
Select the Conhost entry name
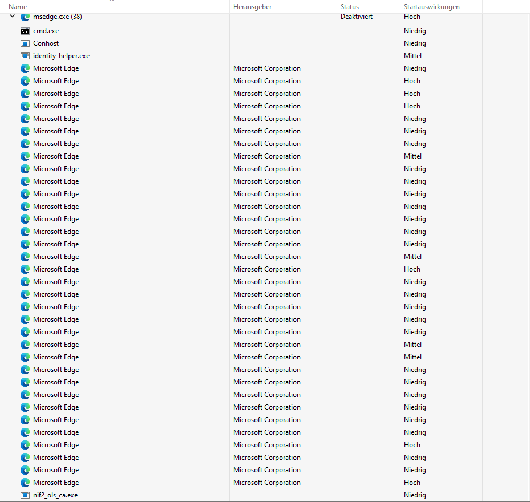(x=46, y=43)
